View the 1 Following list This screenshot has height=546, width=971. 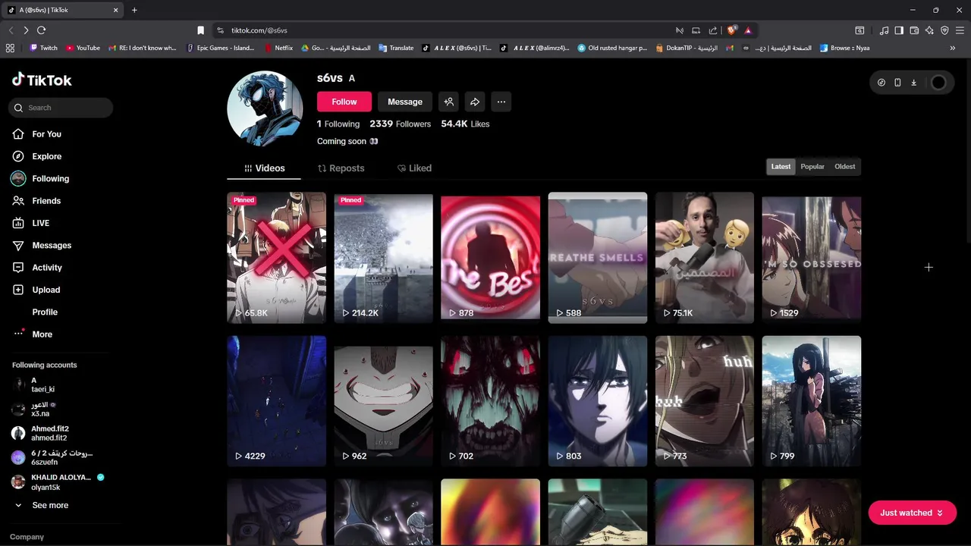point(338,124)
